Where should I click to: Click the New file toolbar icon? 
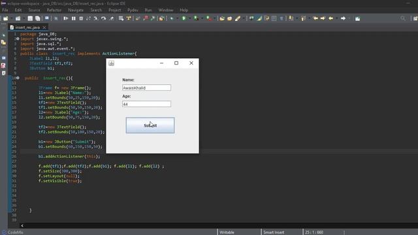click(5, 18)
